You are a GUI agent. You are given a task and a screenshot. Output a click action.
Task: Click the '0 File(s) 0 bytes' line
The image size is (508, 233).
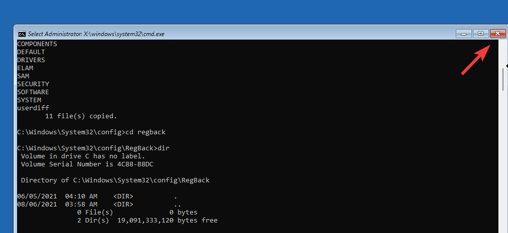137,212
